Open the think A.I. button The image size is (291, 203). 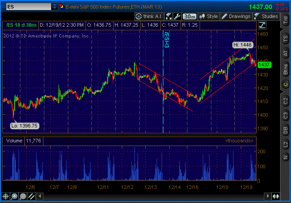tap(149, 16)
